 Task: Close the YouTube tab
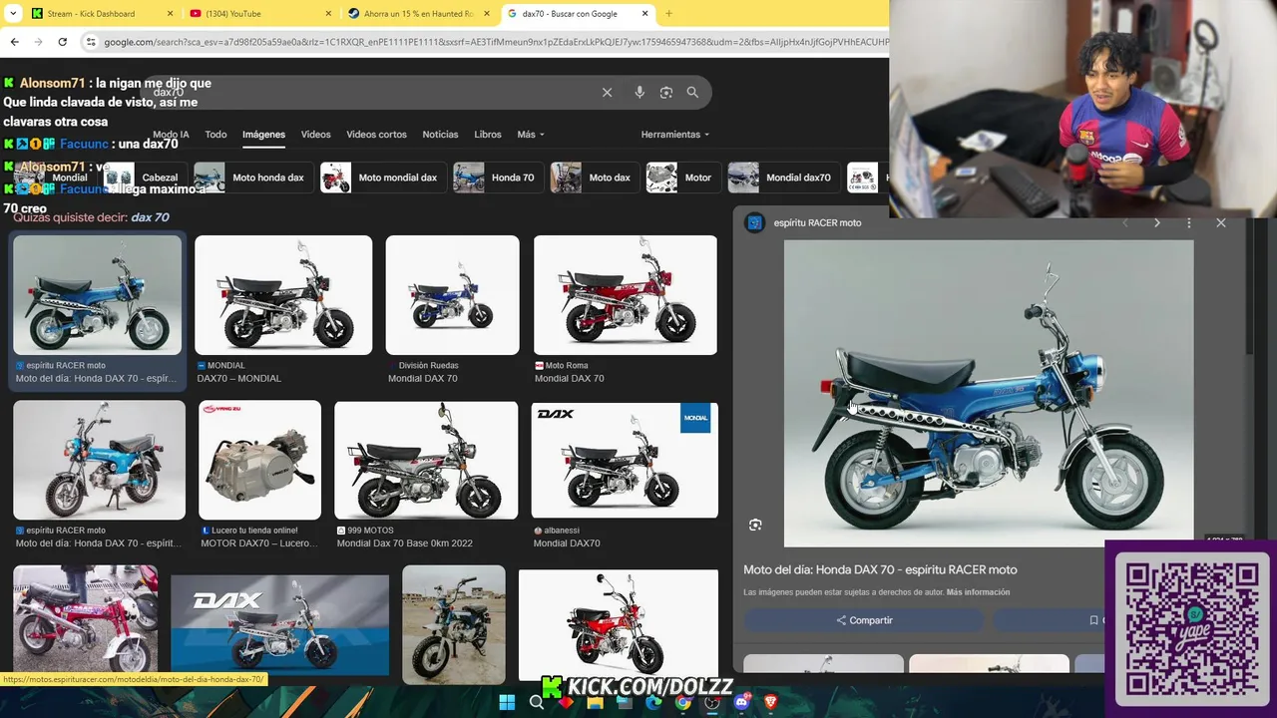328,14
